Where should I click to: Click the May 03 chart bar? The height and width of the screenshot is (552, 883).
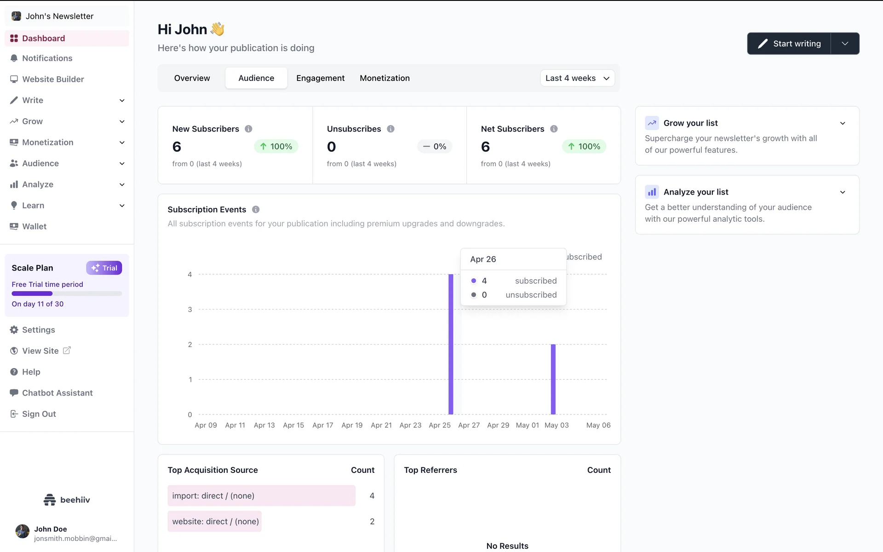553,379
